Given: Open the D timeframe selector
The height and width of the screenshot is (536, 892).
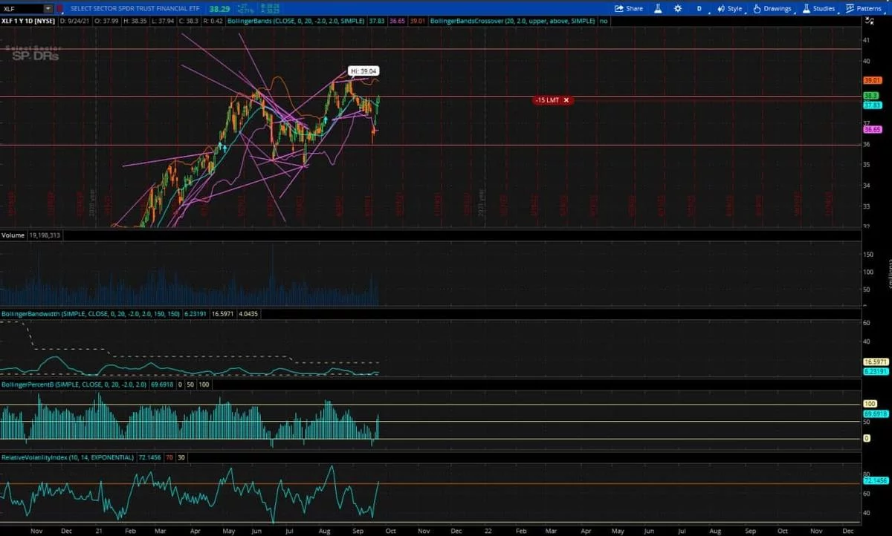Looking at the screenshot, I should tap(698, 8).
